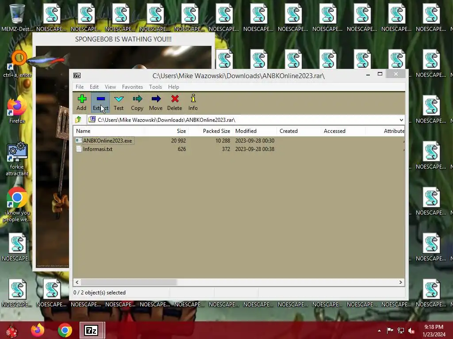
Task: Click the ANBKOnline2023.exe size value 20 992
Action: 178,141
